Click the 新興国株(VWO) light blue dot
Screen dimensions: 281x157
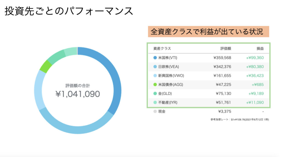(155, 76)
